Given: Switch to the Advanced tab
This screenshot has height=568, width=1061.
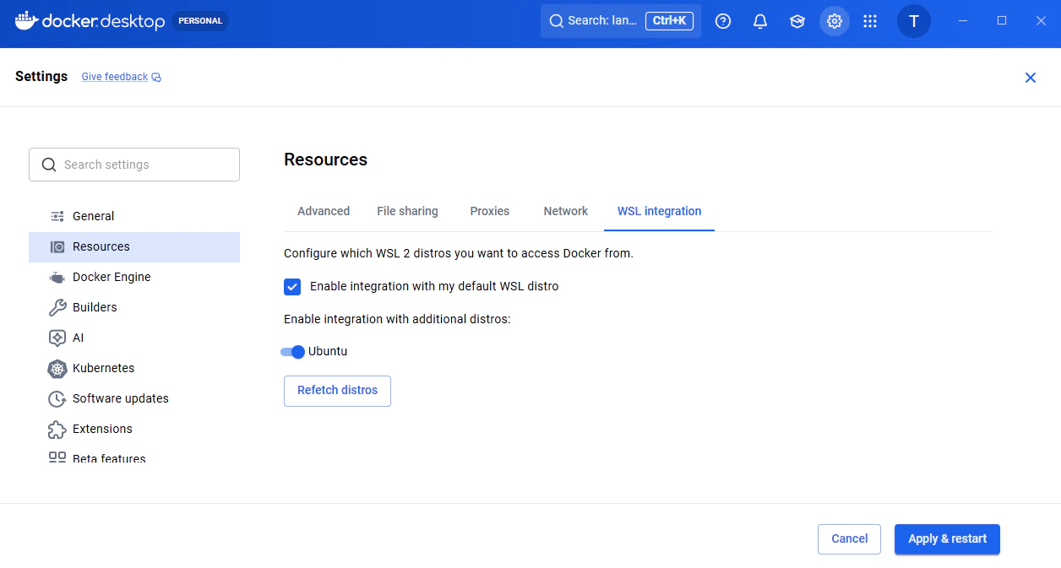Looking at the screenshot, I should (324, 211).
